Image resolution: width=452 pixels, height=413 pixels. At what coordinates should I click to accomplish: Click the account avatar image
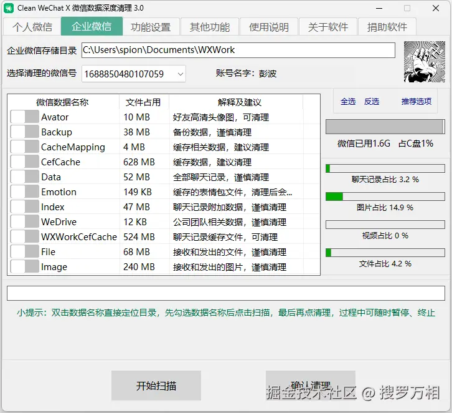point(425,62)
